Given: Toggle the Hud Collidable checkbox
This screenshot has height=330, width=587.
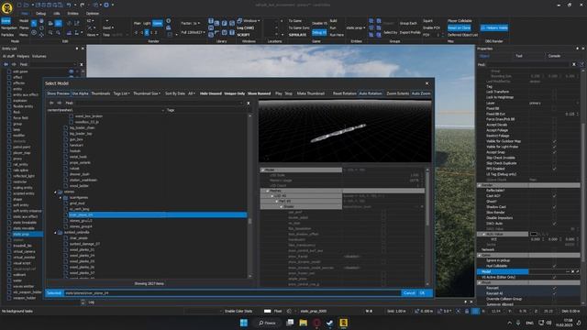Looking at the screenshot, I should (554, 266).
